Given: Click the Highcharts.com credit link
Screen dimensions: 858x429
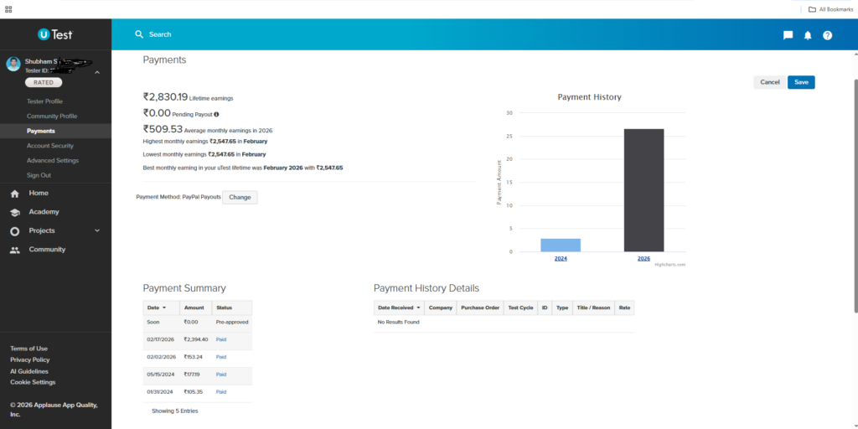Looking at the screenshot, I should [669, 265].
